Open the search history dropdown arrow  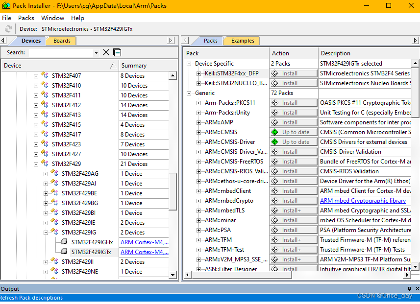tap(96, 52)
